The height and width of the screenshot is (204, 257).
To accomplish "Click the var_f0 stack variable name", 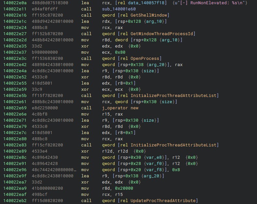I will click(x=154, y=164).
